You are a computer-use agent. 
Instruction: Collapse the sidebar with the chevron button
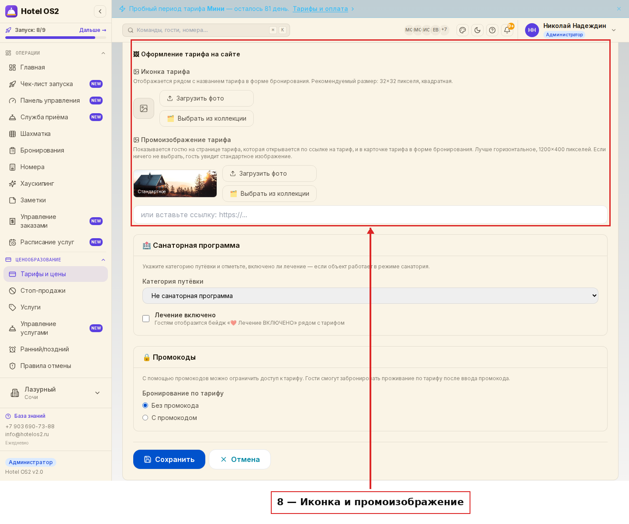[x=100, y=11]
